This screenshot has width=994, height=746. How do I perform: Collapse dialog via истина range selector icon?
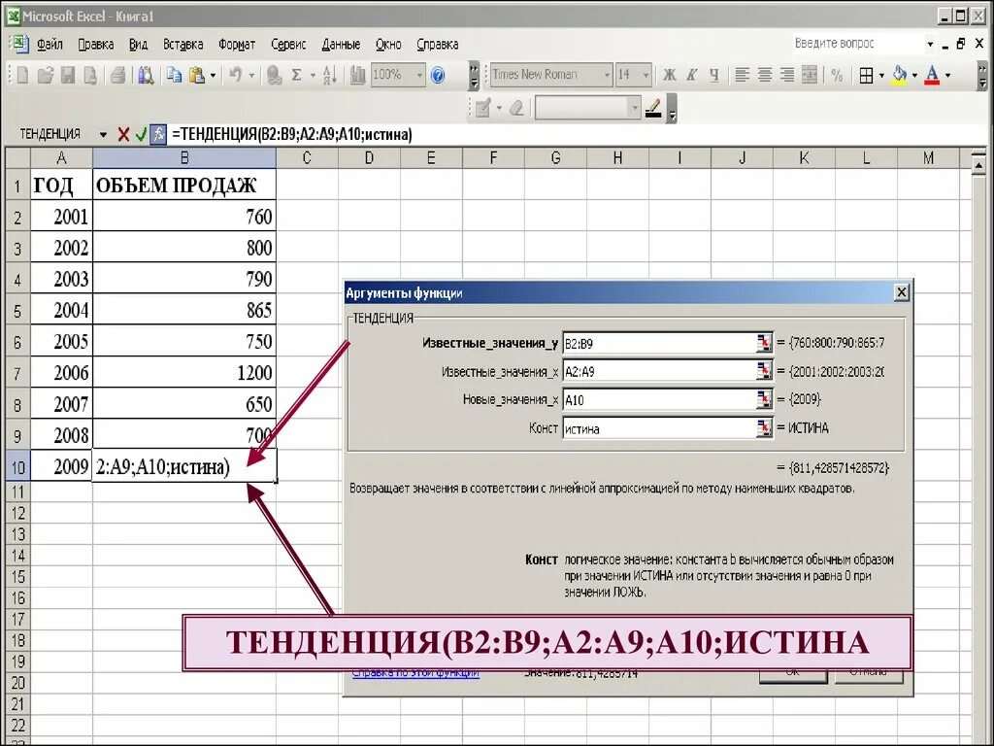coord(765,428)
